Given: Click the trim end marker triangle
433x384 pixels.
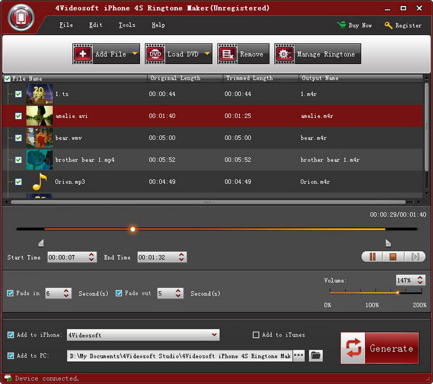Looking at the screenshot, I should tap(388, 243).
